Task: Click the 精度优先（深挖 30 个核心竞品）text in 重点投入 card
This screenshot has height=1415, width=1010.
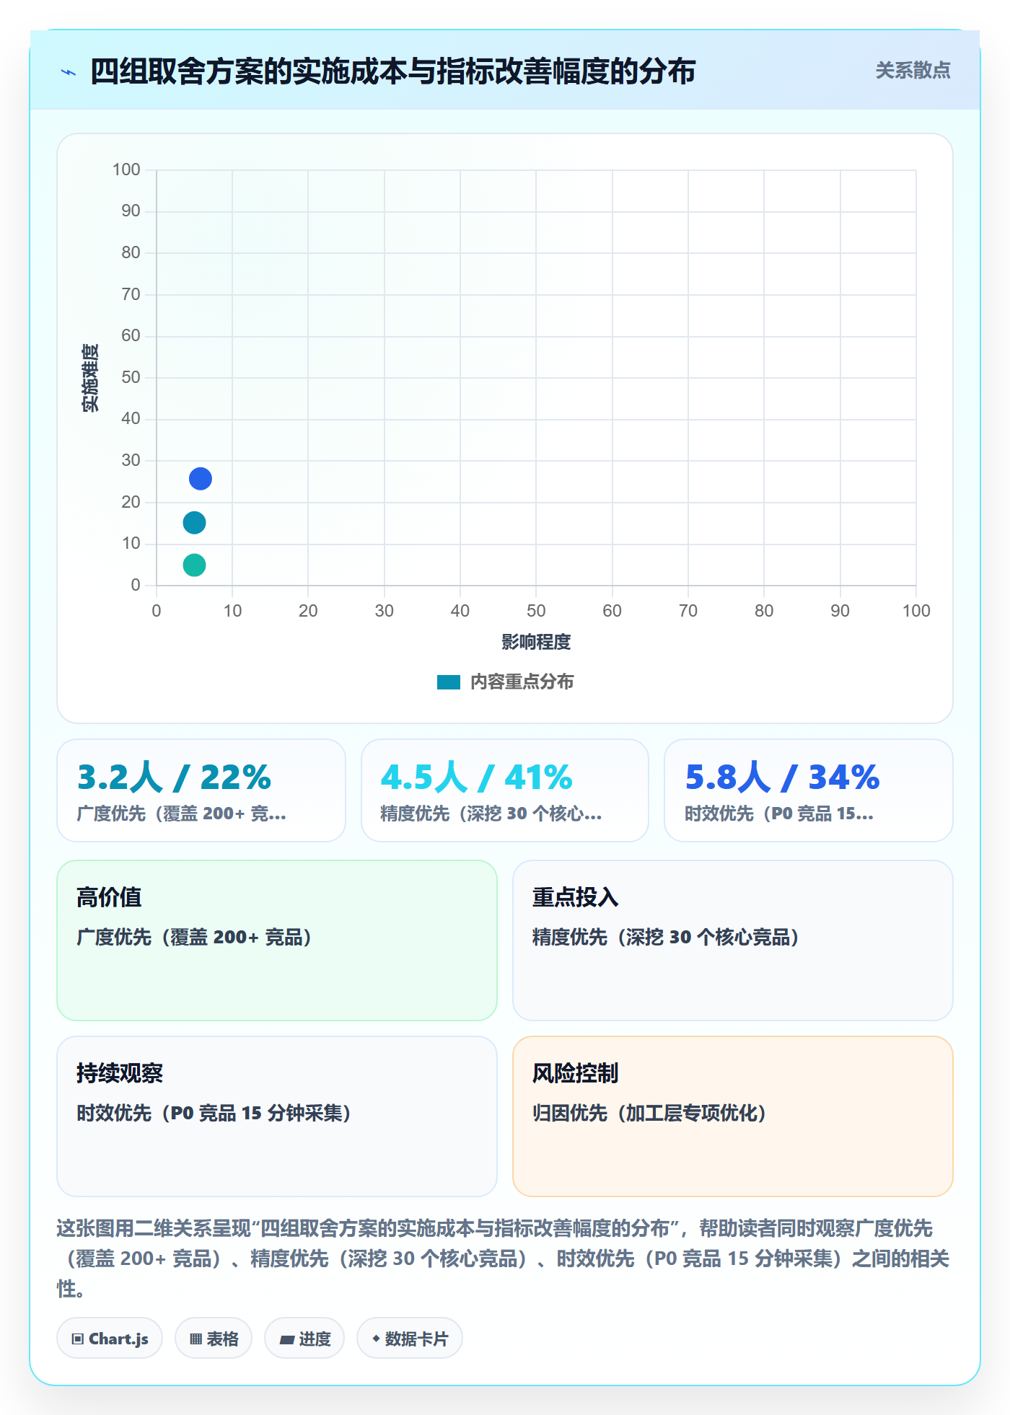Action: coord(667,937)
